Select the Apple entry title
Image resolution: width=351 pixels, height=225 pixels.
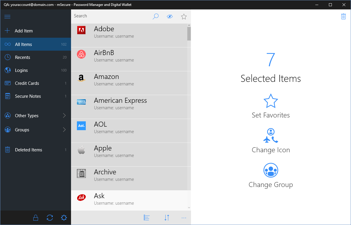pyautogui.click(x=103, y=148)
